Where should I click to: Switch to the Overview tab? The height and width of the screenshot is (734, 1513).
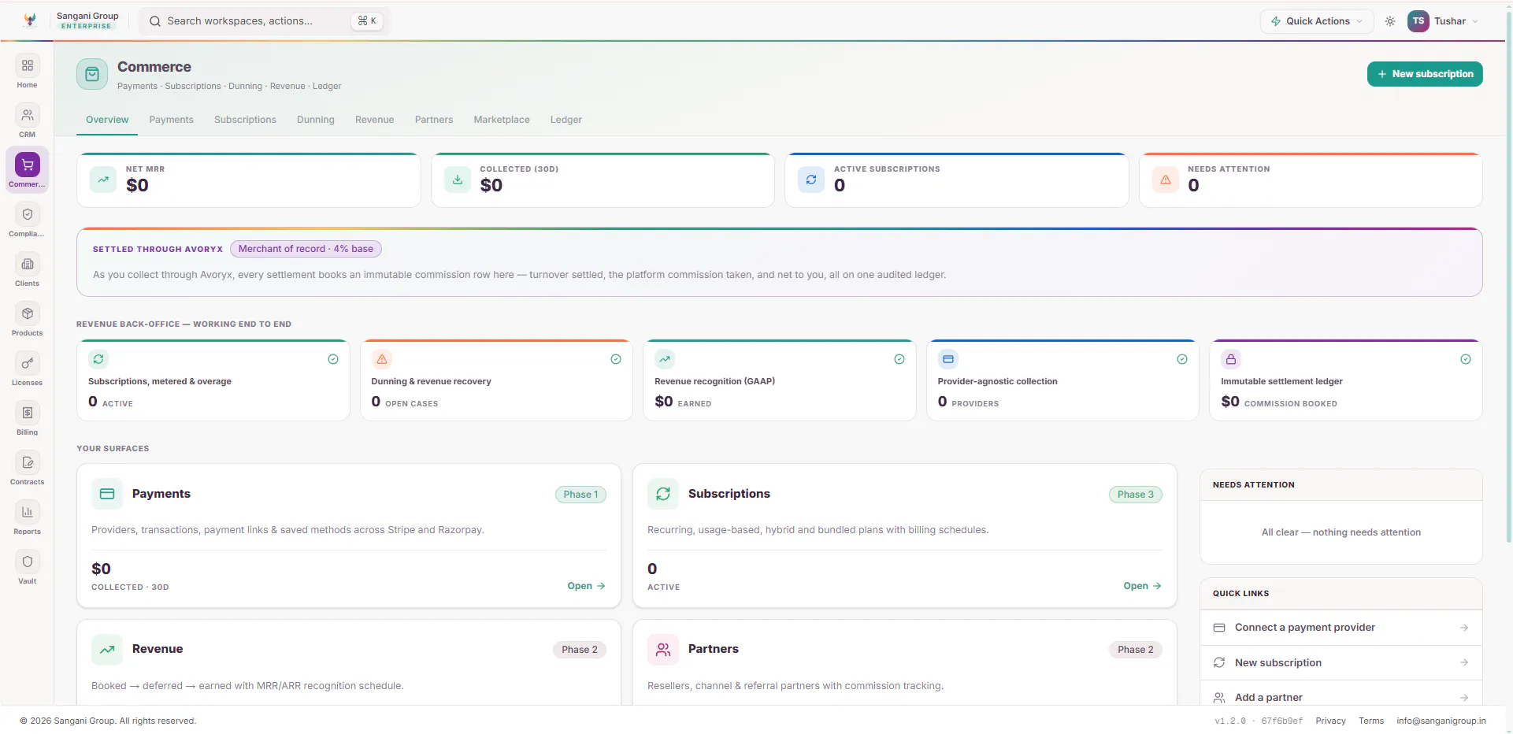107,120
